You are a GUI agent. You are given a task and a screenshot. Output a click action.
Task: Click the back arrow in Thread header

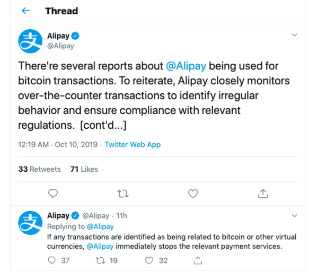point(26,11)
